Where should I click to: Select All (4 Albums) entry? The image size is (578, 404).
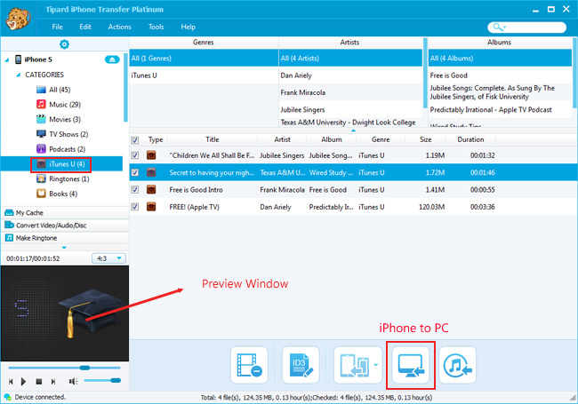pyautogui.click(x=500, y=58)
